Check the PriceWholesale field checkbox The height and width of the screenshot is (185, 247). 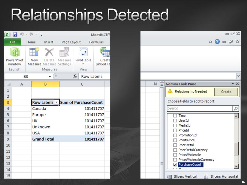point(175,155)
